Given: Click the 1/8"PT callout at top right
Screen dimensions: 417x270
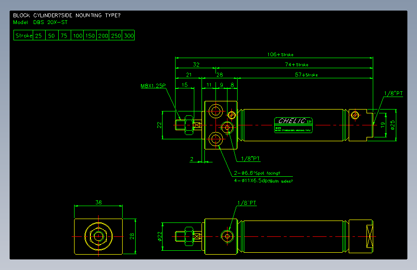Looking at the screenshot, I should (393, 93).
